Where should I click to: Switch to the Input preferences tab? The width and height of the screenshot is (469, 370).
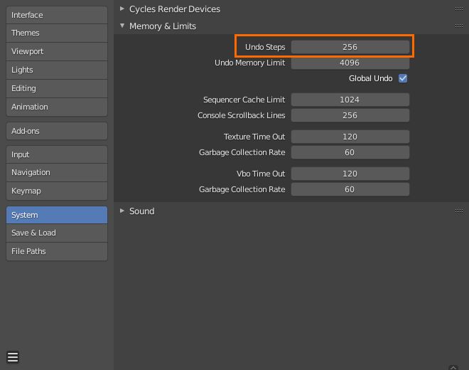[57, 154]
